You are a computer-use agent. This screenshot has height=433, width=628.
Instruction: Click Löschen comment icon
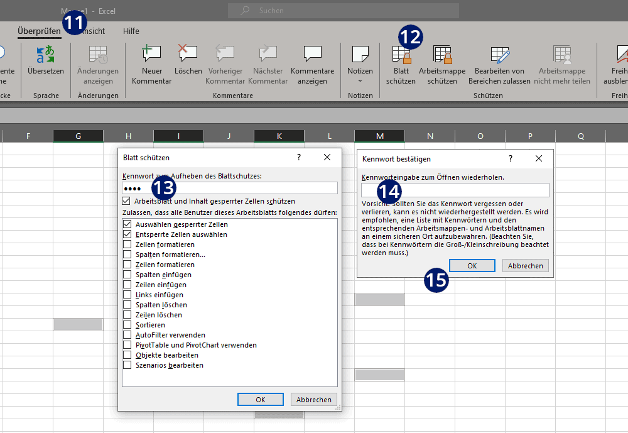coord(188,53)
